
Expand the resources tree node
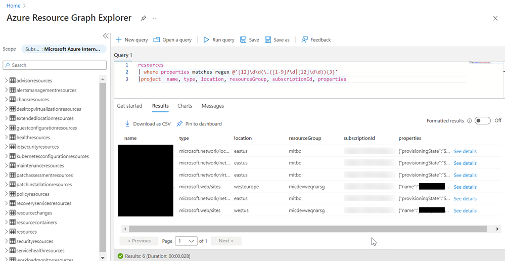click(6, 232)
